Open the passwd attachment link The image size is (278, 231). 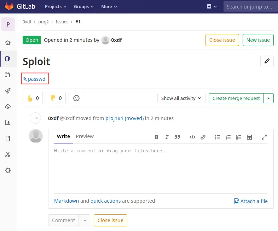(x=36, y=79)
